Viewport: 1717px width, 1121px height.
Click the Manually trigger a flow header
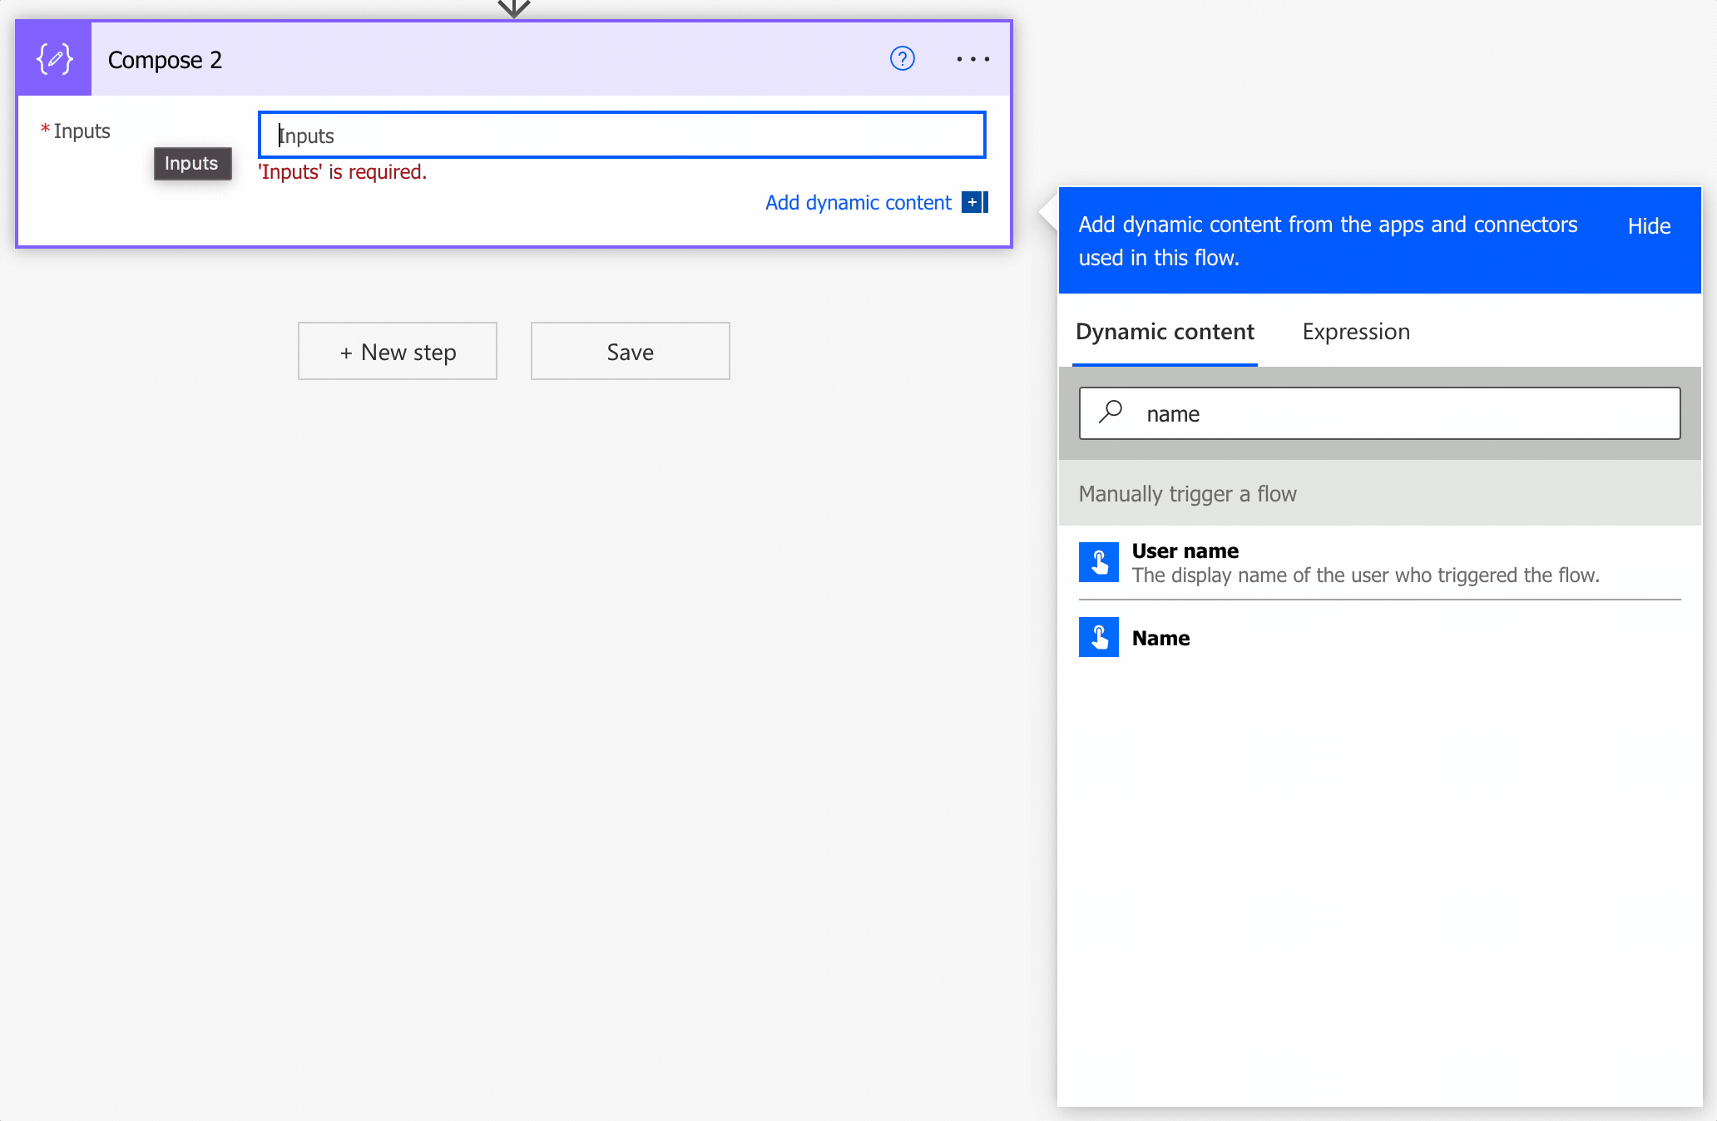[x=1187, y=494]
